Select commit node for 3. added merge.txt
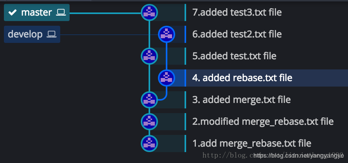Screen dimensions: 348x163 pyautogui.click(x=149, y=99)
